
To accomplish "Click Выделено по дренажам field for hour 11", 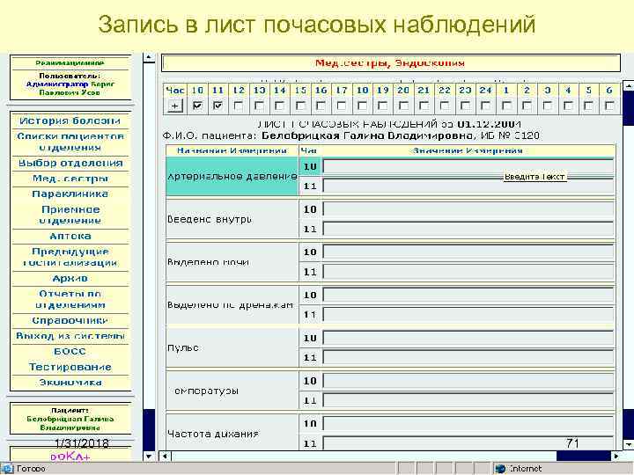I will click(468, 315).
